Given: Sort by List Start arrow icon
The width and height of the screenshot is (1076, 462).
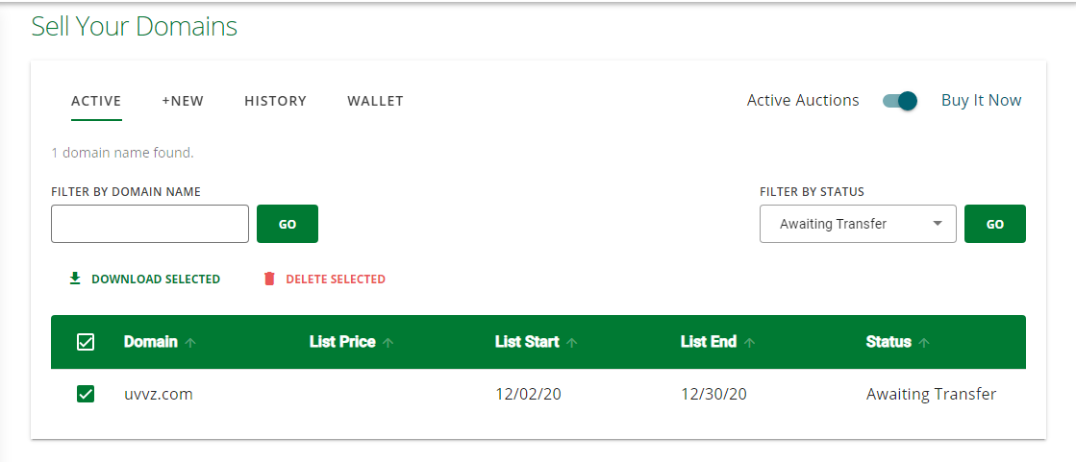Looking at the screenshot, I should tap(572, 343).
